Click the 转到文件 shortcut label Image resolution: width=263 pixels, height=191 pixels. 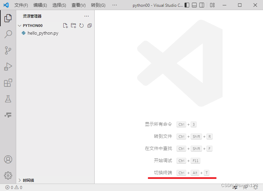pos(163,136)
